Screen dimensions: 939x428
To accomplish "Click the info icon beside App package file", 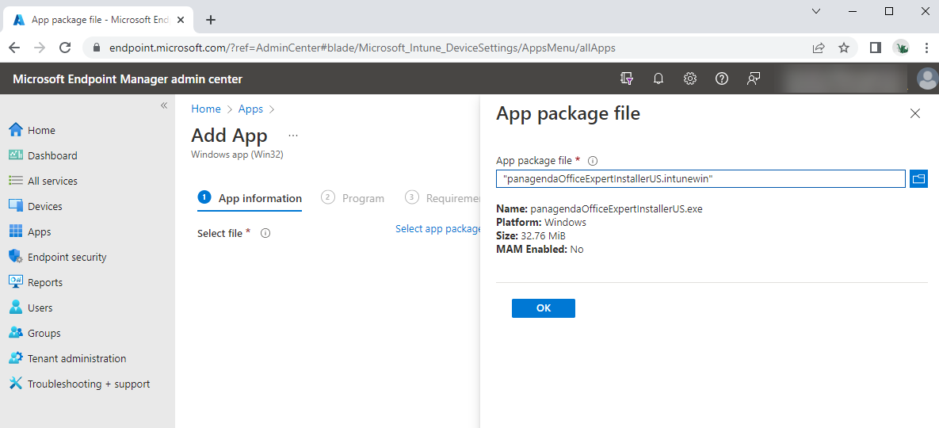I will point(593,160).
